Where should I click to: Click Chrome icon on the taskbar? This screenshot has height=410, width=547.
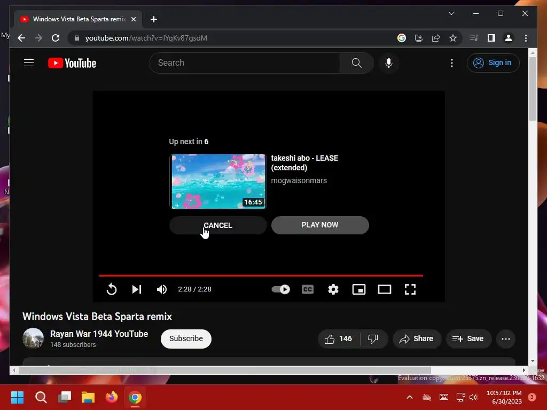[135, 397]
